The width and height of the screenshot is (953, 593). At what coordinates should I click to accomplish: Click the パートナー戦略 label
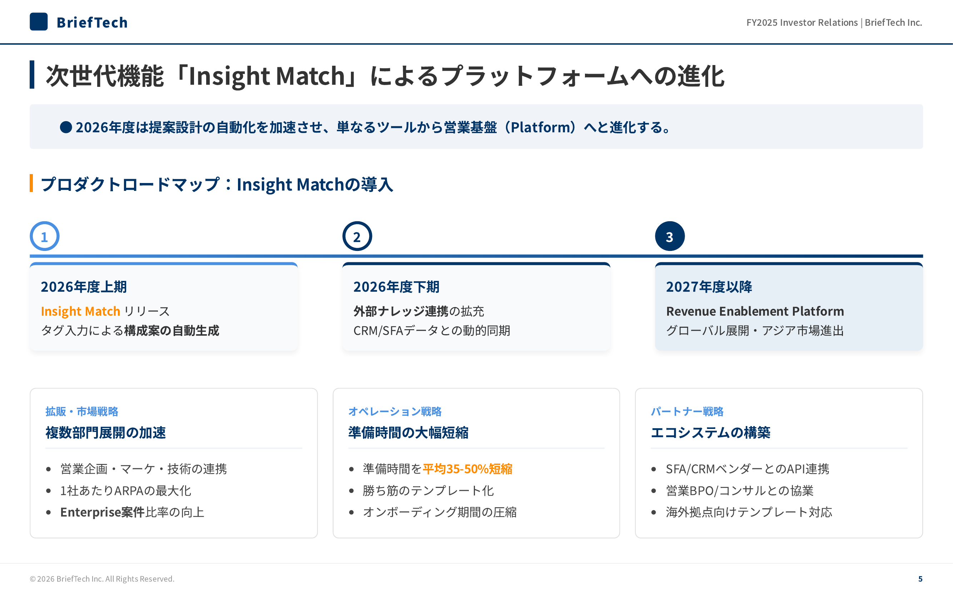(687, 411)
